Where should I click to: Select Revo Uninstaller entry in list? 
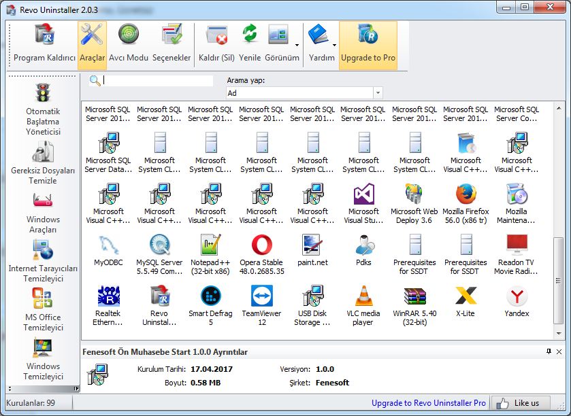pos(159,305)
